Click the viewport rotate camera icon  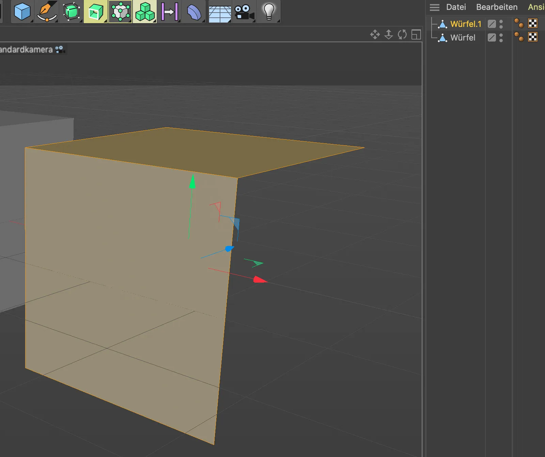point(402,34)
